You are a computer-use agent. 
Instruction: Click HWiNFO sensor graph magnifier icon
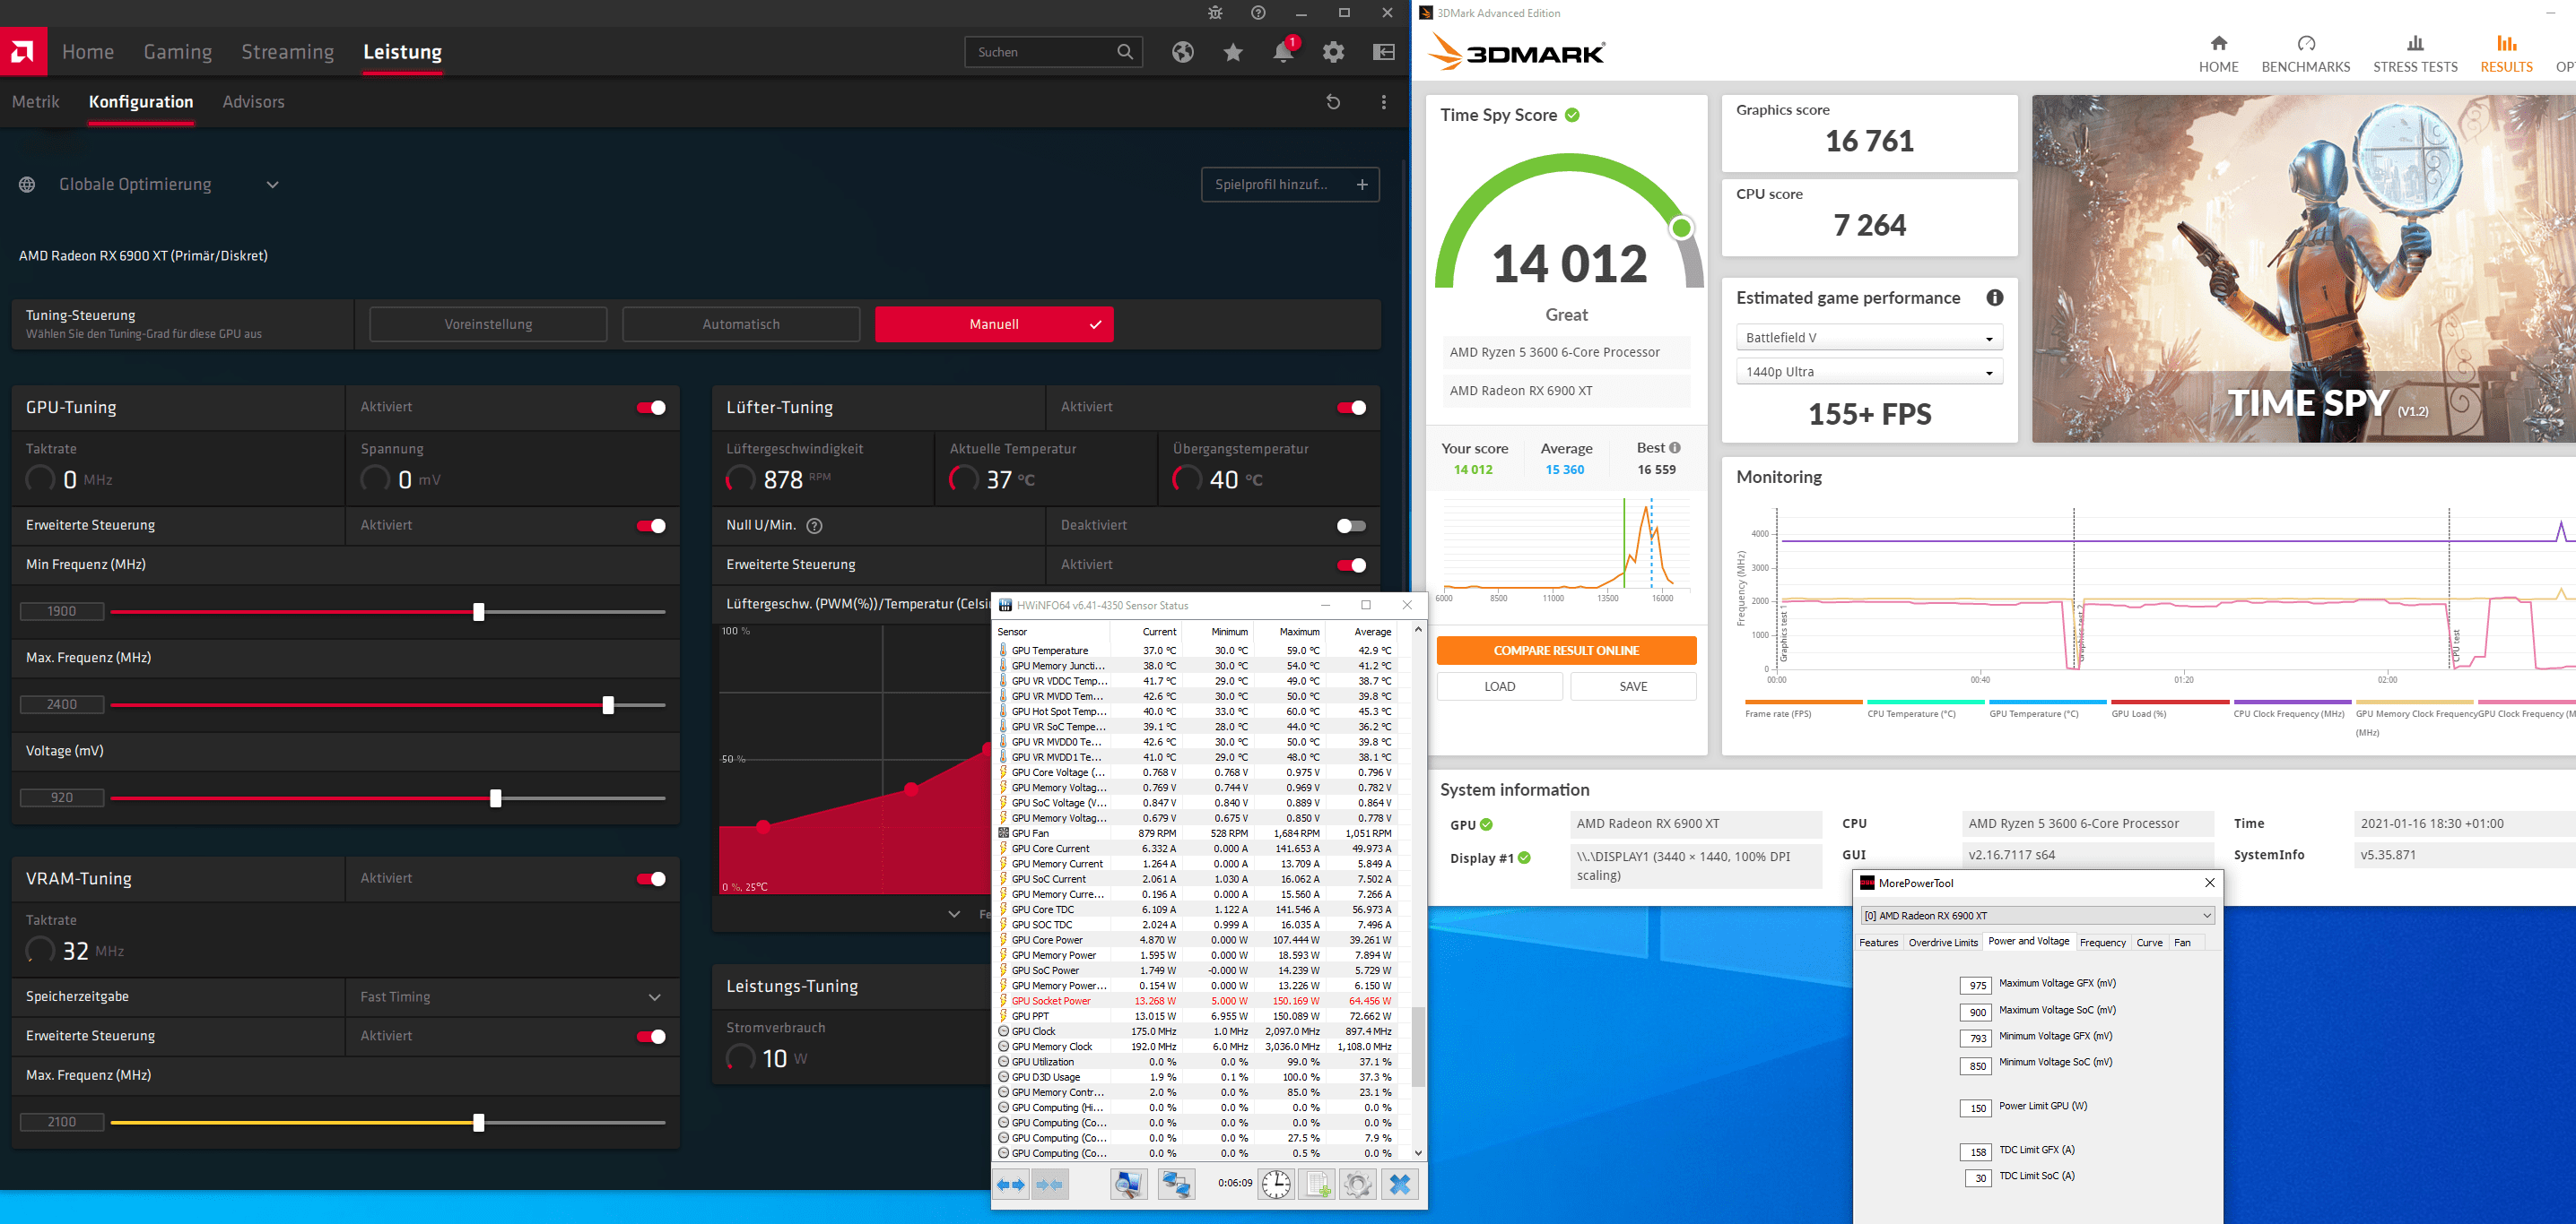coord(1129,1185)
